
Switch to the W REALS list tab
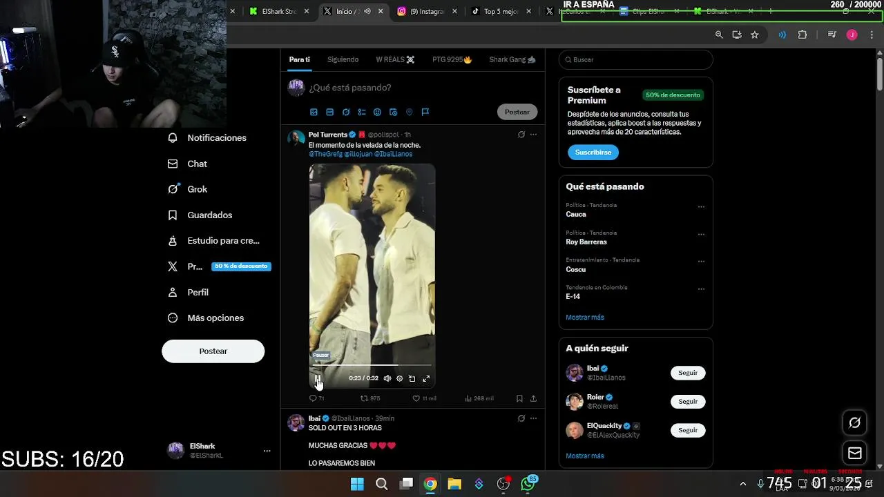point(395,60)
